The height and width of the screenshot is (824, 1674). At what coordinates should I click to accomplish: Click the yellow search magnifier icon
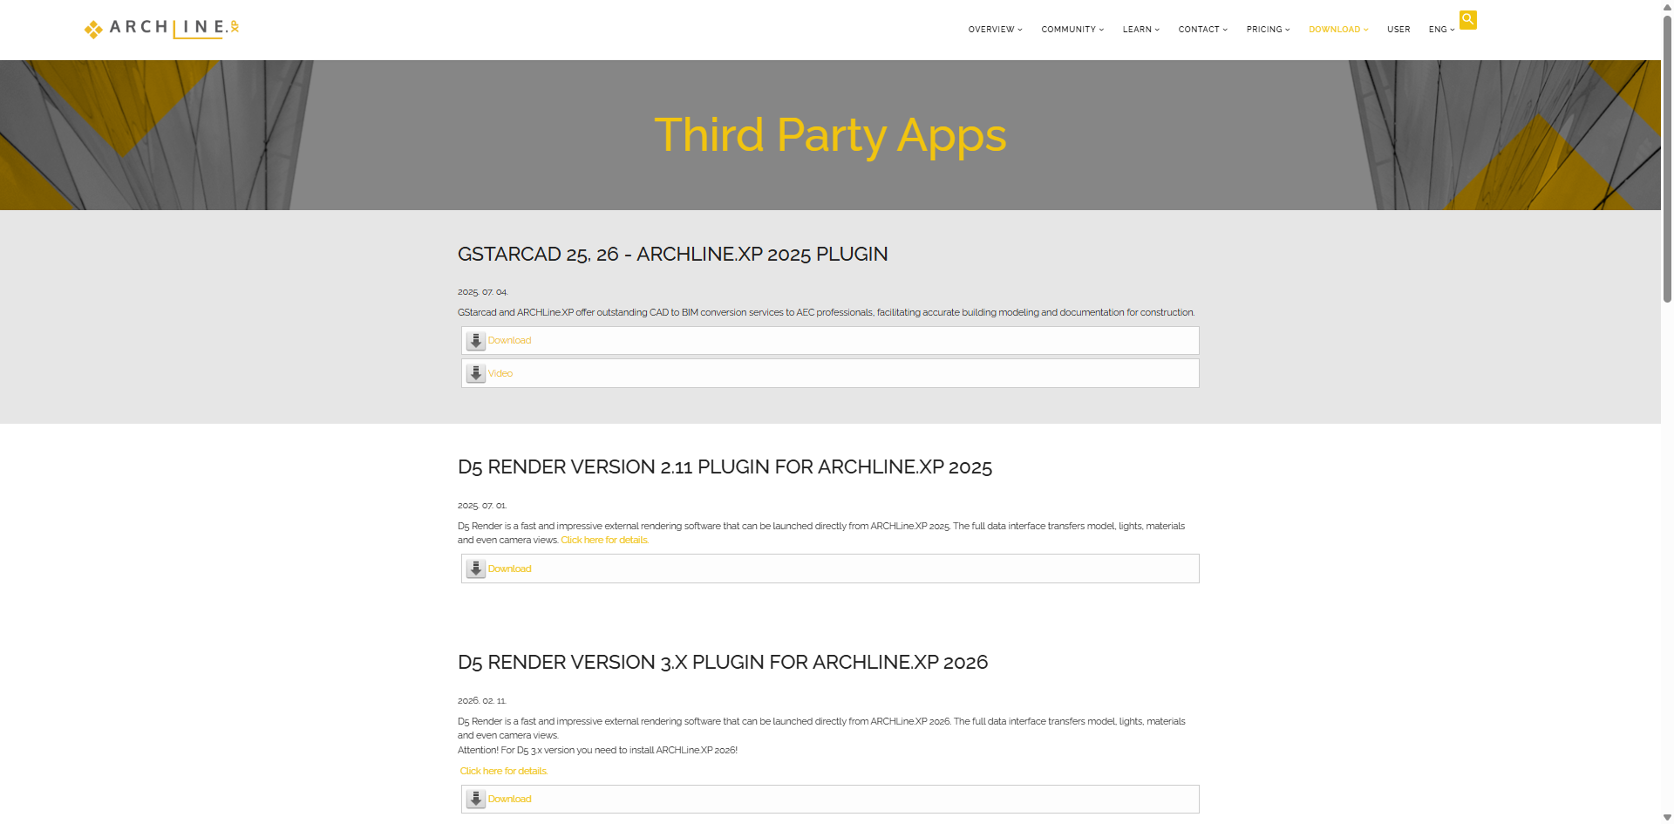pyautogui.click(x=1467, y=19)
